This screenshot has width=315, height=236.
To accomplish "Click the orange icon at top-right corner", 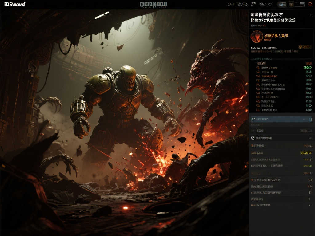I will (x=310, y=4).
